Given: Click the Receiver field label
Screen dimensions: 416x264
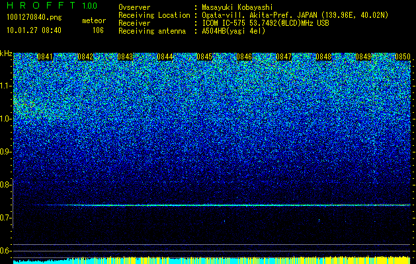Looking at the screenshot, I should pyautogui.click(x=134, y=23).
